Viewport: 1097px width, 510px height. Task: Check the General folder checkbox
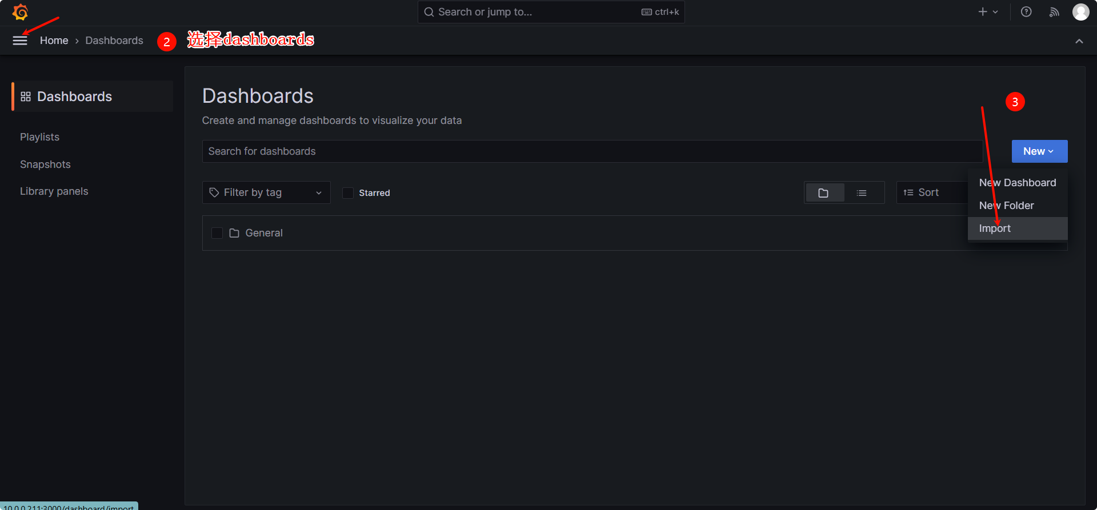(217, 233)
